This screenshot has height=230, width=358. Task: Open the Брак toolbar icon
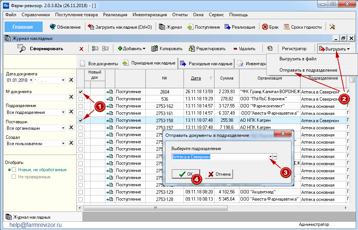(265, 27)
